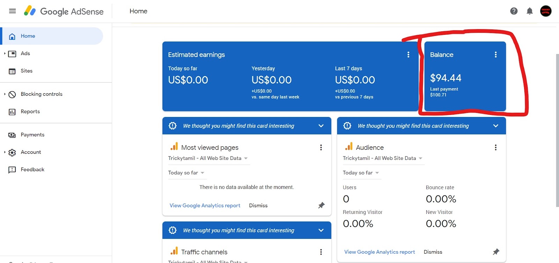Open Audience 'Today so far' date dropdown
This screenshot has width=559, height=263.
361,173
